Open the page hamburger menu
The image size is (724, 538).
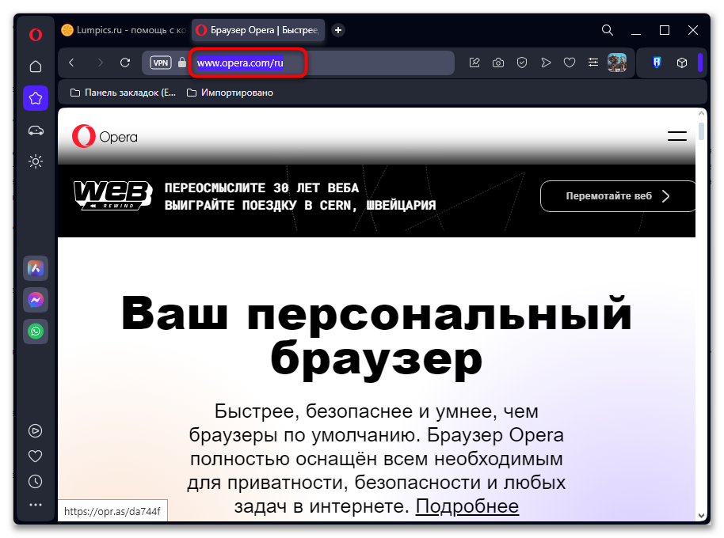677,136
